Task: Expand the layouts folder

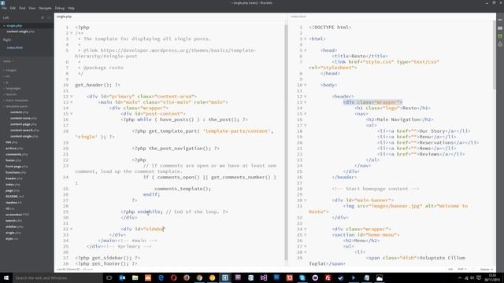Action: 11,94
